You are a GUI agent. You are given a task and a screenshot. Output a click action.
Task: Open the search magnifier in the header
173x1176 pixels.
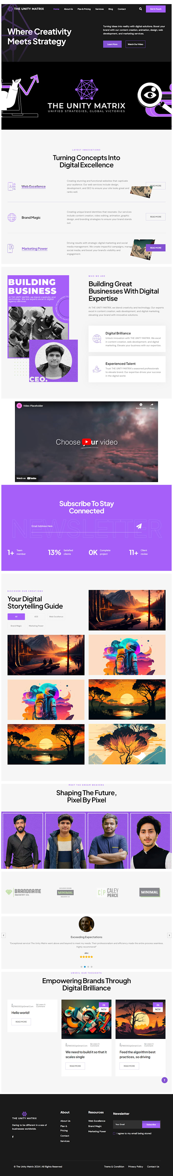pyautogui.click(x=140, y=9)
